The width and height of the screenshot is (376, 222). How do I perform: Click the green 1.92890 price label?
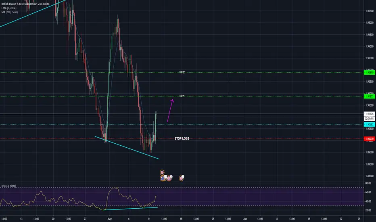(x=369, y=73)
